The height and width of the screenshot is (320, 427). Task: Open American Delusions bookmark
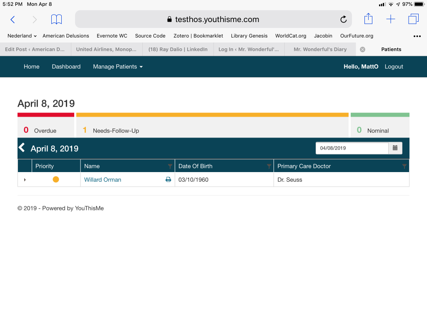click(65, 36)
